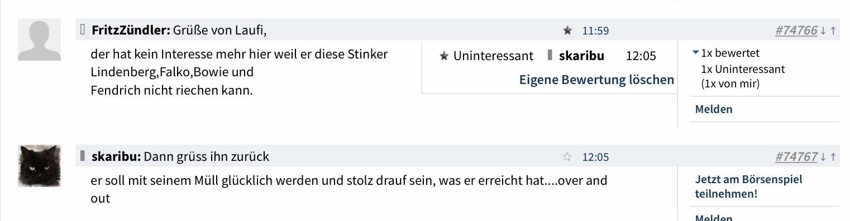Image resolution: width=850 pixels, height=221 pixels.
Task: Click the 11:59 post timestamp
Action: (595, 31)
